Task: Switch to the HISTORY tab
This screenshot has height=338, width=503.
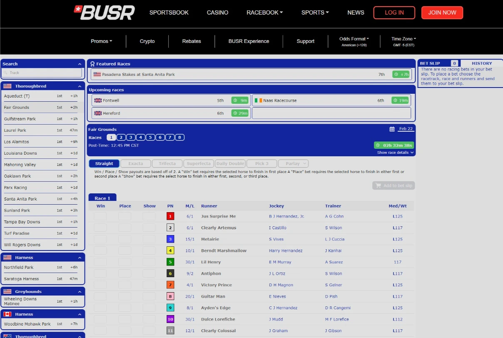Action: 481,63
